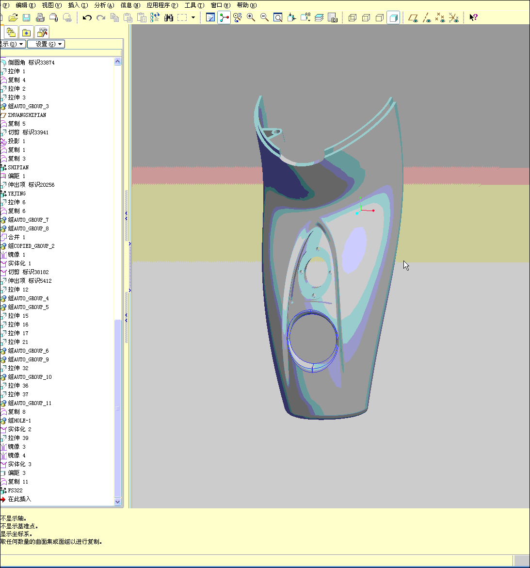The height and width of the screenshot is (568, 530).
Task: Select tree feature 伸出项 标识5412
Action: [30, 281]
